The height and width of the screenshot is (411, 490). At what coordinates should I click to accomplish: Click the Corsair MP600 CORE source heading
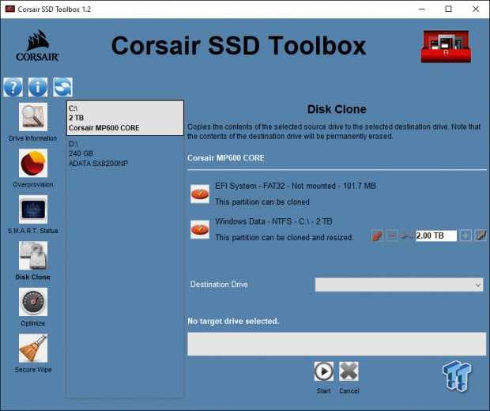point(225,158)
